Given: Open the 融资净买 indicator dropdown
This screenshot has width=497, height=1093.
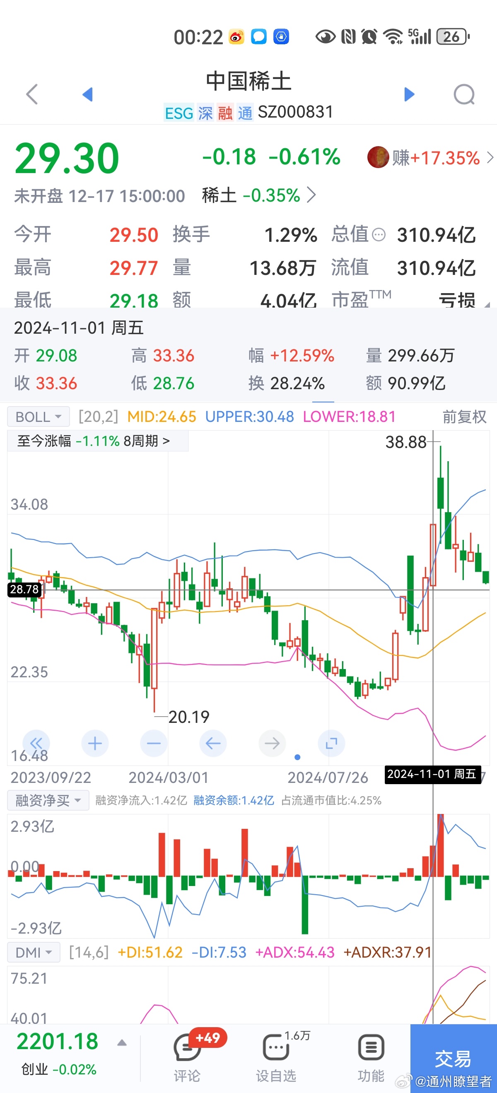Looking at the screenshot, I should point(48,800).
